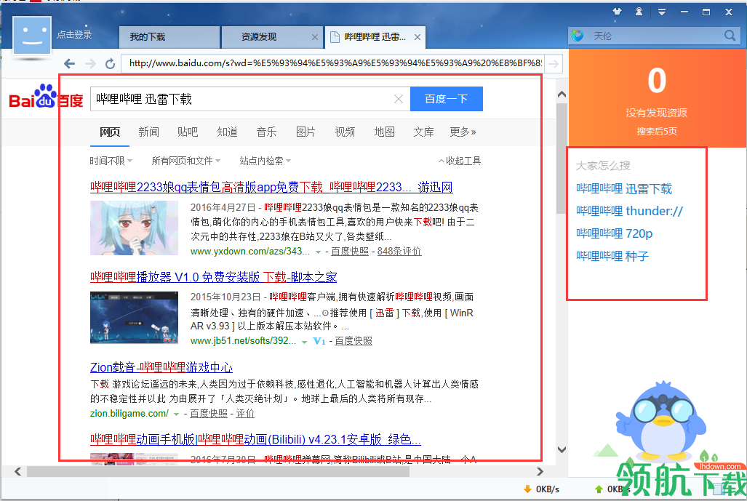This screenshot has width=747, height=501.
Task: Reload the page with refresh icon
Action: [110, 63]
